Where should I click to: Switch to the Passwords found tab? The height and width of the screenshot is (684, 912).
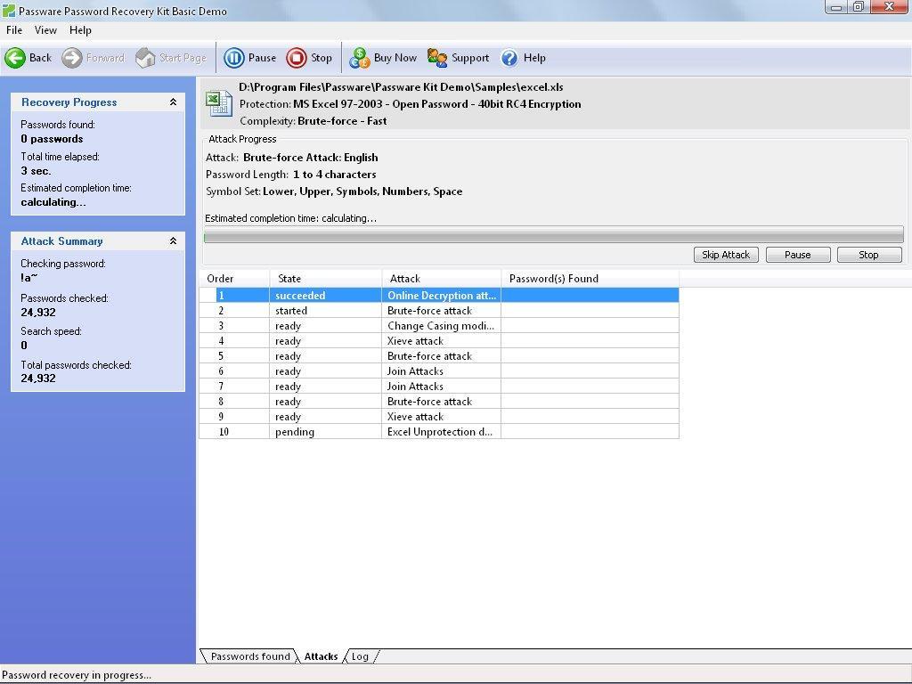click(x=250, y=656)
